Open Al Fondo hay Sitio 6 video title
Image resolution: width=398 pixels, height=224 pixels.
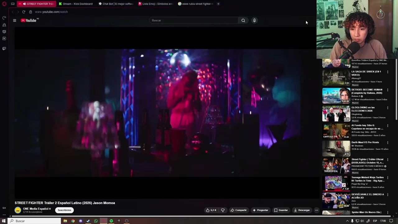point(367,127)
